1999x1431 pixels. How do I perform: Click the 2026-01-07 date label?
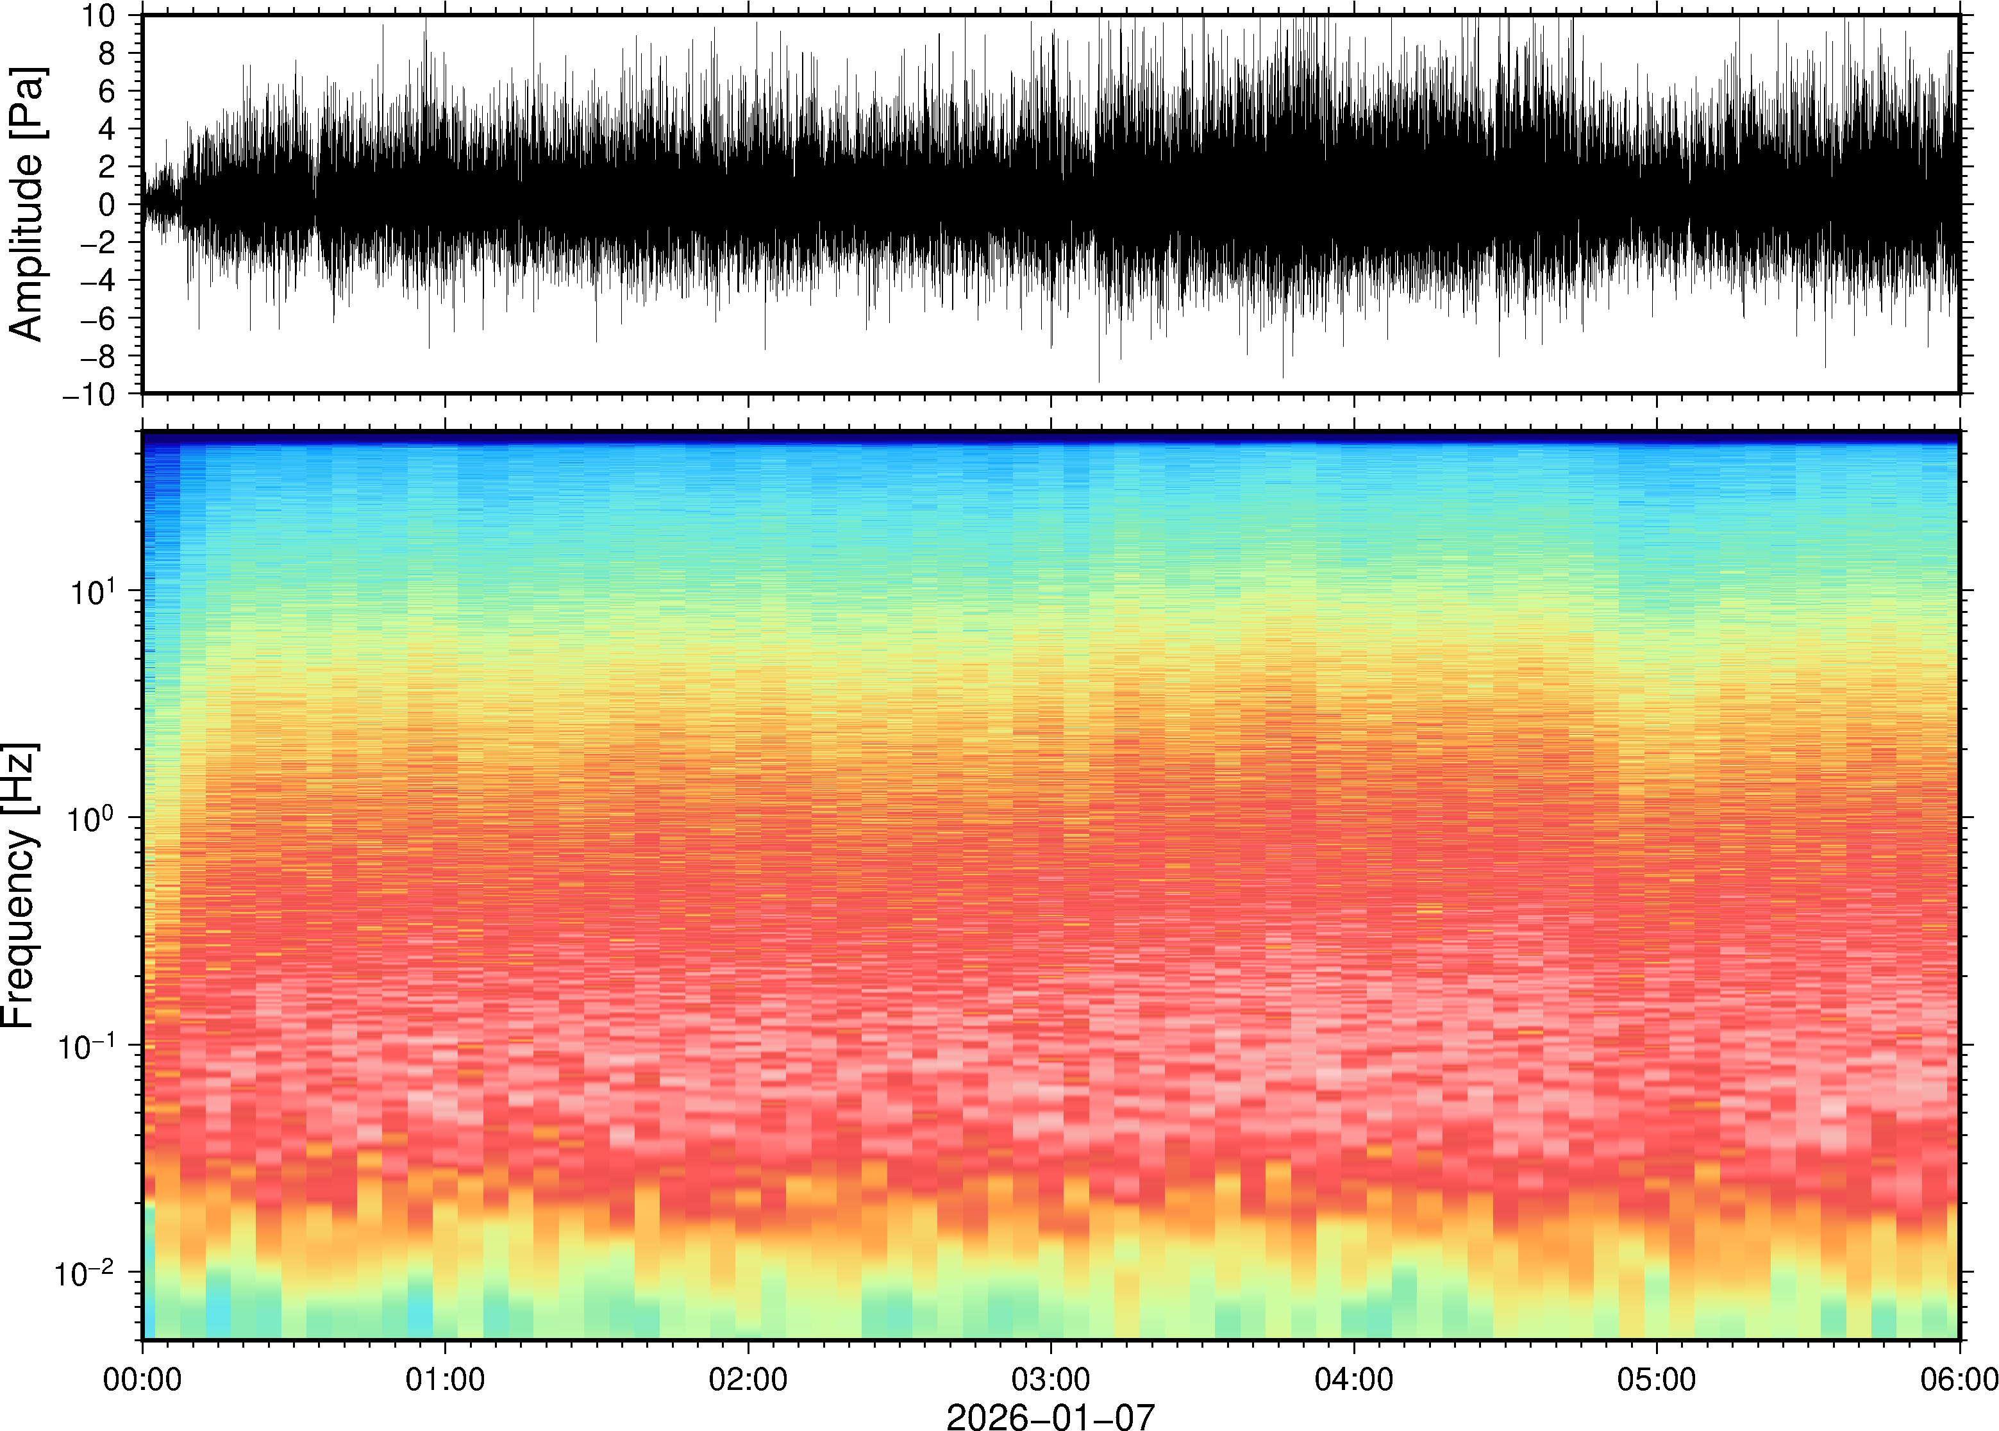click(x=1050, y=1416)
